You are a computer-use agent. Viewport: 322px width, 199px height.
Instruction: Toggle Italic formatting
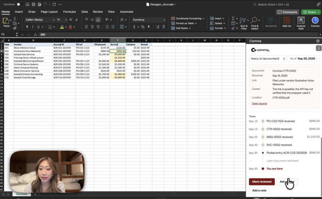pyautogui.click(x=32, y=27)
